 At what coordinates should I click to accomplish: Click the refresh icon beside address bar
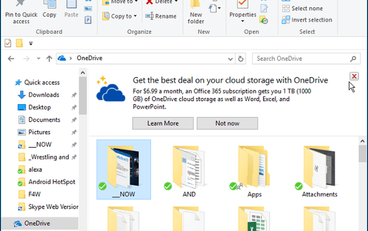[241, 58]
